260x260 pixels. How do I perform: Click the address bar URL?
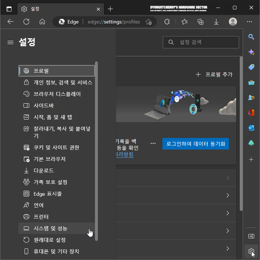tap(114, 22)
